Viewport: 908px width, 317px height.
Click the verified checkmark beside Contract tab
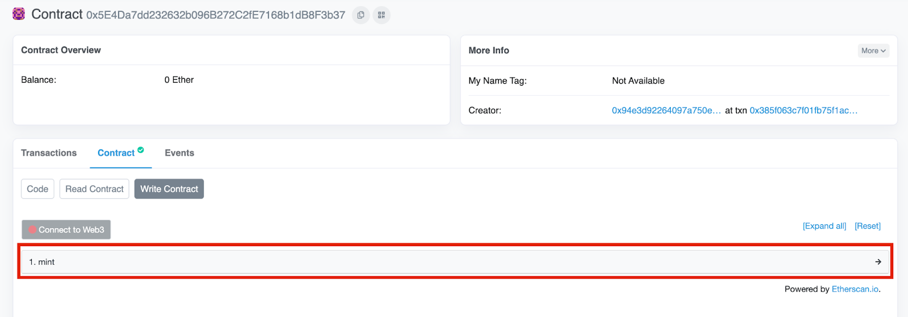pyautogui.click(x=141, y=150)
